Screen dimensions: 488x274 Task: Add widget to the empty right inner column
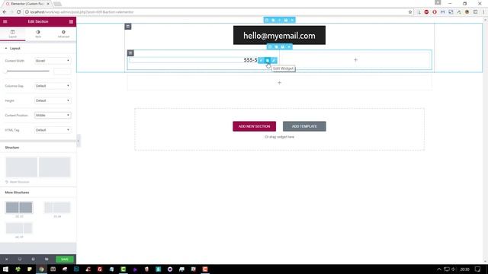coord(355,59)
